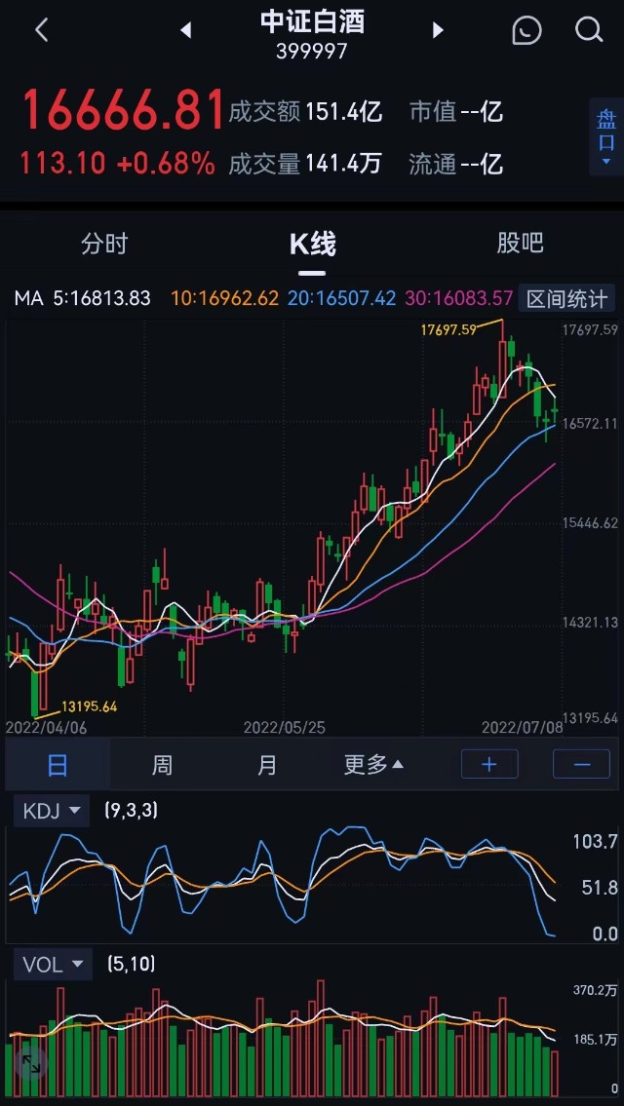Go to previous stock with left triangle

coord(185,30)
